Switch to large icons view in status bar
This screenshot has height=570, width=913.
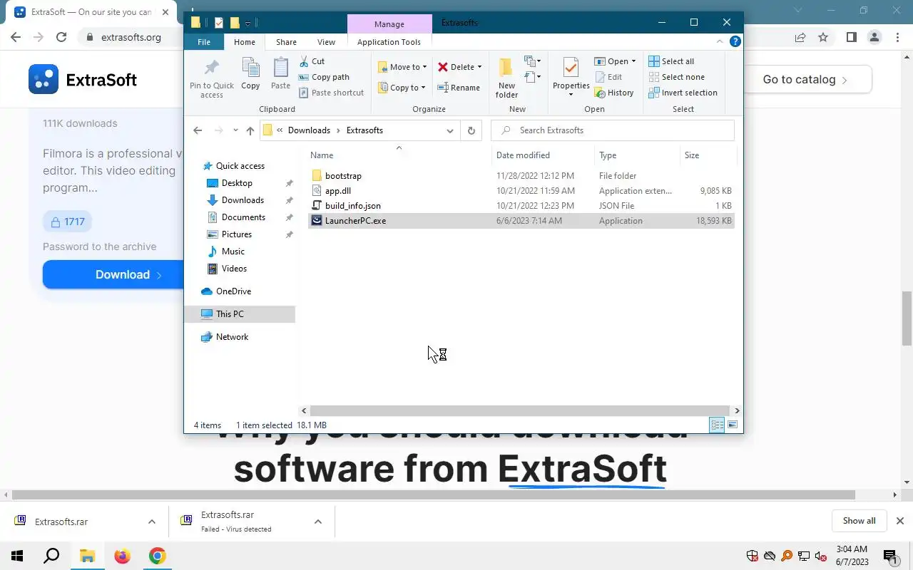(732, 425)
